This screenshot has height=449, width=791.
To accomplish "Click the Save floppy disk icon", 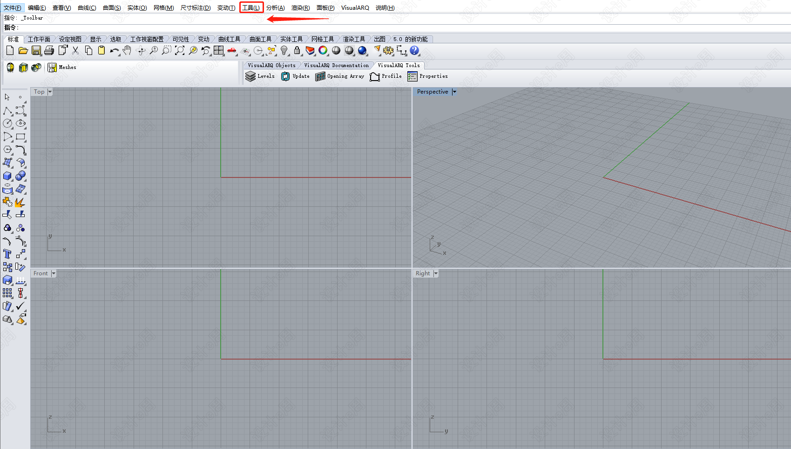I will 36,50.
